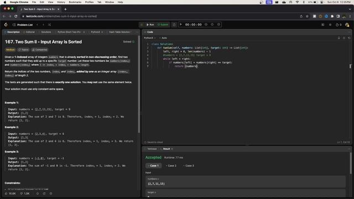This screenshot has height=199, width=354.
Task: Select Case 3 result
Action: (189, 166)
